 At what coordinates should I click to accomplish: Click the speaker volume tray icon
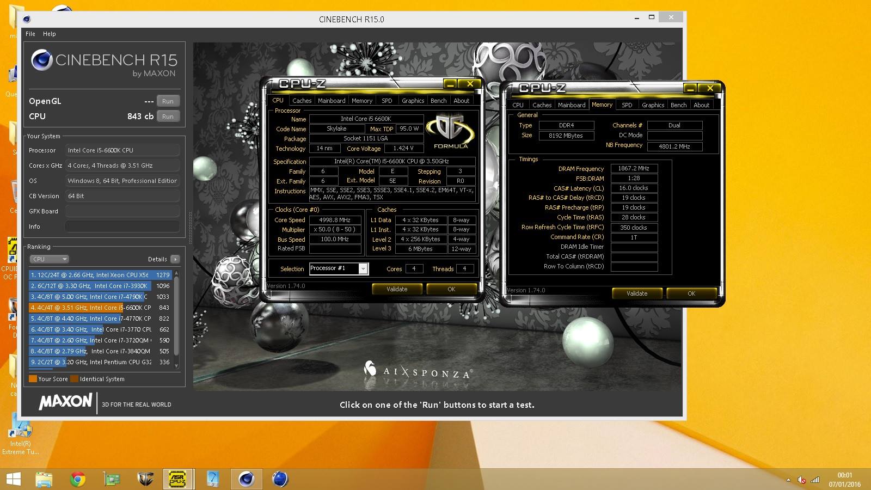tap(802, 480)
